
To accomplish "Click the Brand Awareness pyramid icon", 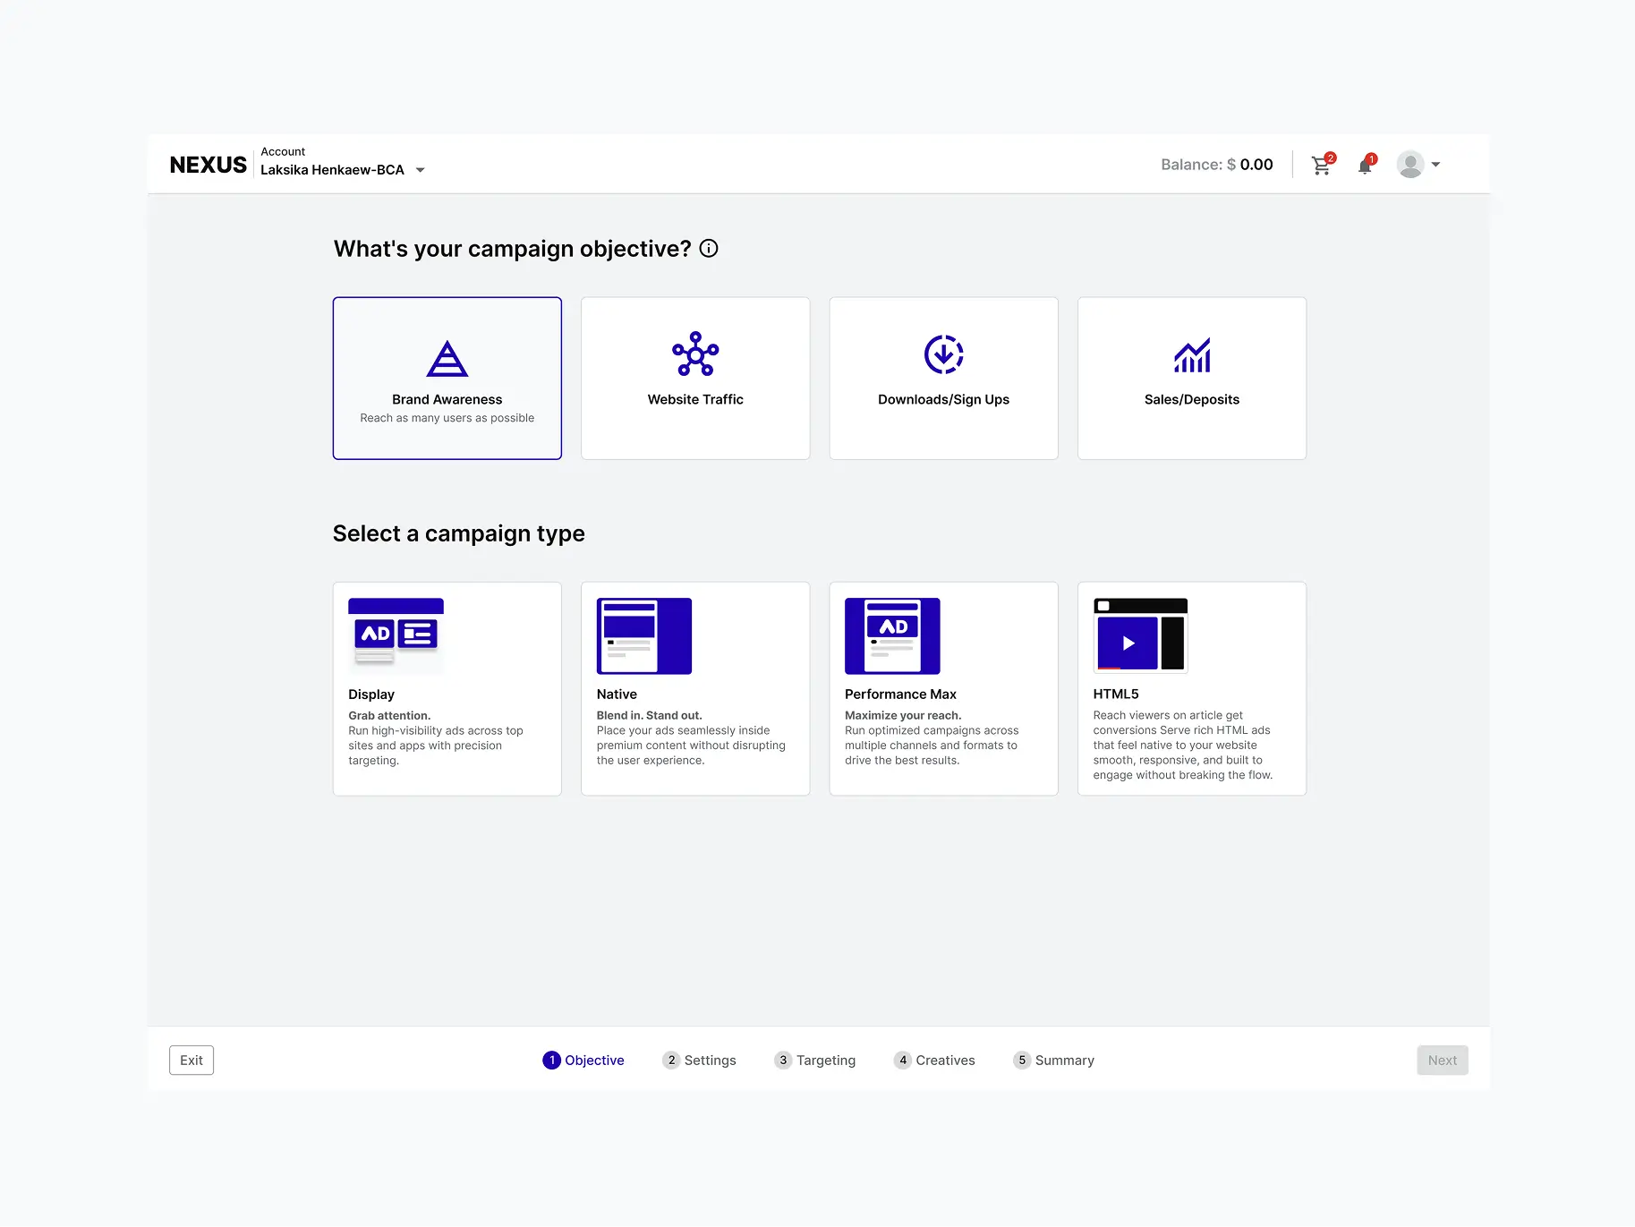I will click(x=447, y=359).
